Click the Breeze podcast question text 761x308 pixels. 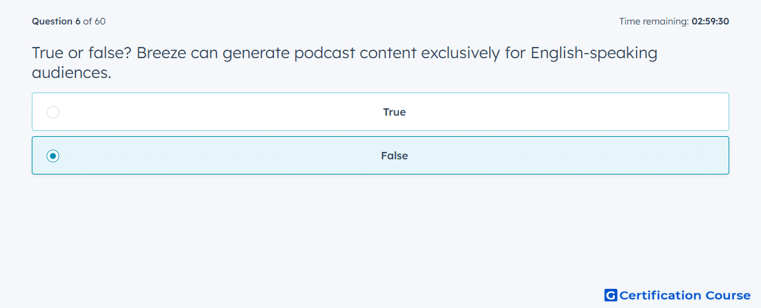345,63
